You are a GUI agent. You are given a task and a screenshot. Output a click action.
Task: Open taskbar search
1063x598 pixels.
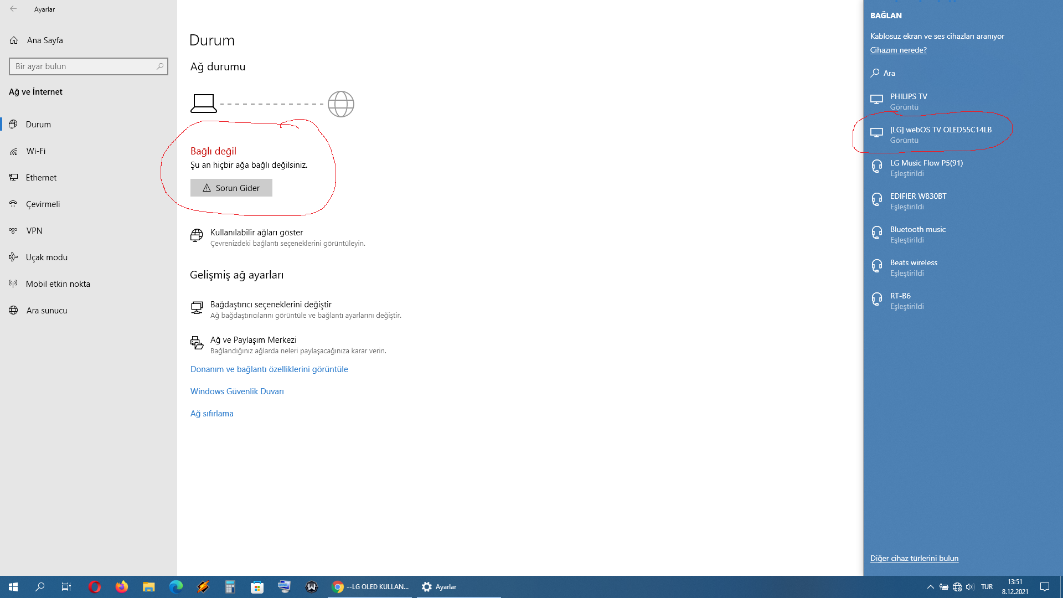pyautogui.click(x=40, y=587)
